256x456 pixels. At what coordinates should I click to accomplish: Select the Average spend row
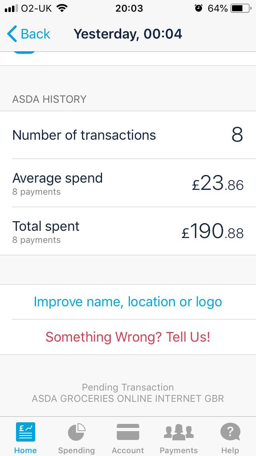[x=128, y=183]
